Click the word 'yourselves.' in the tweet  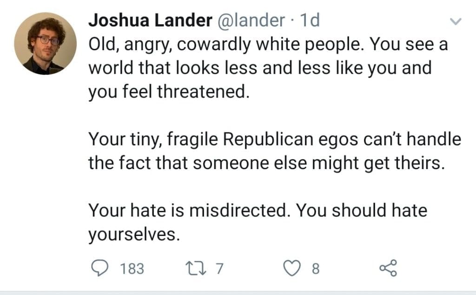[x=133, y=234]
